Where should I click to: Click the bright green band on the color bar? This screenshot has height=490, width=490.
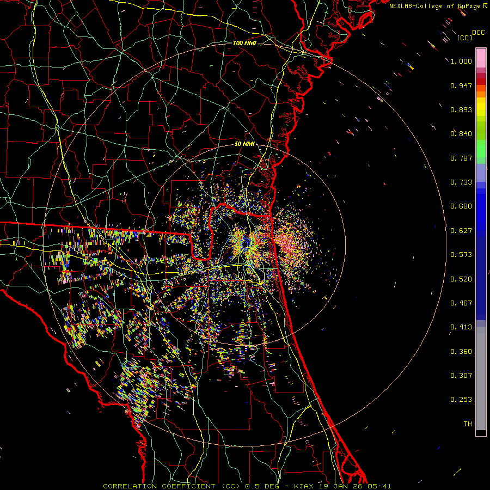click(481, 149)
